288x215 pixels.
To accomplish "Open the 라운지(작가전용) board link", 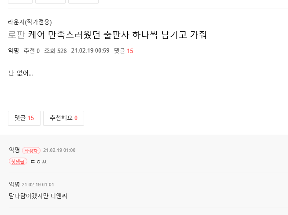I will click(30, 22).
